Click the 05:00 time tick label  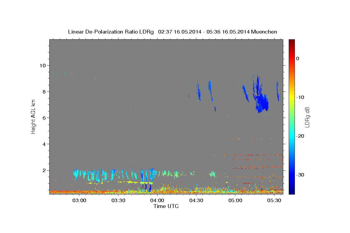235,200
